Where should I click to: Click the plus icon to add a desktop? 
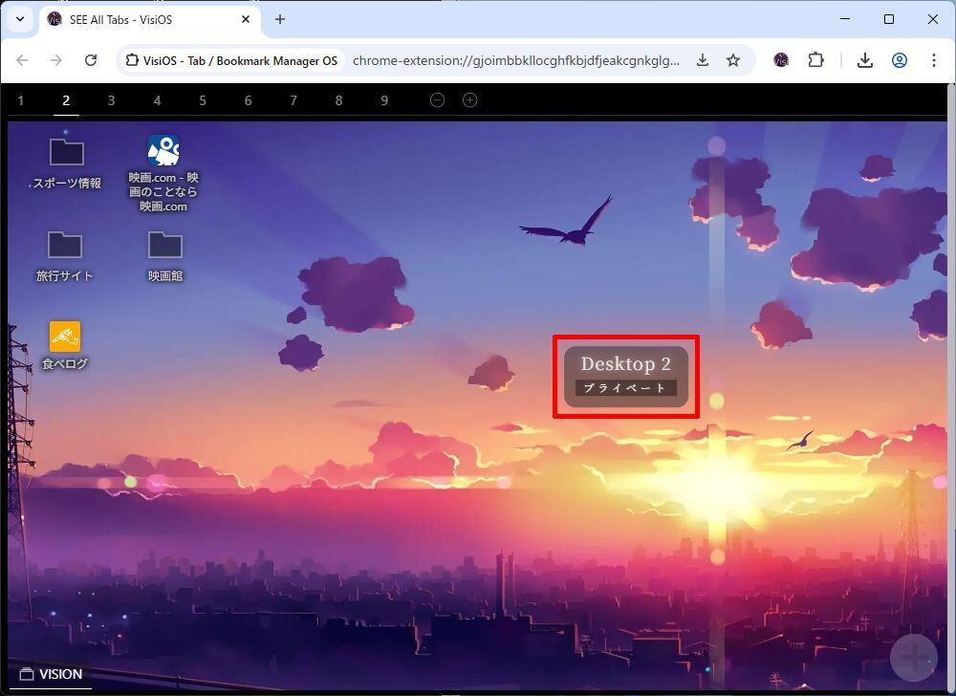click(x=469, y=100)
